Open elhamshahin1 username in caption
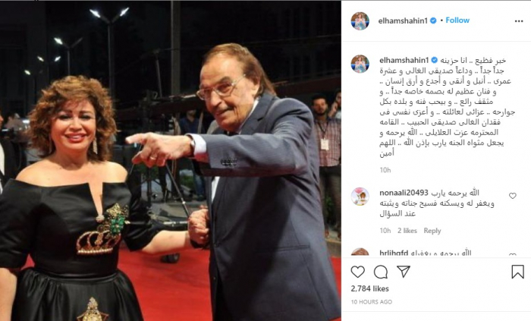This screenshot has height=321, width=531. (404, 60)
